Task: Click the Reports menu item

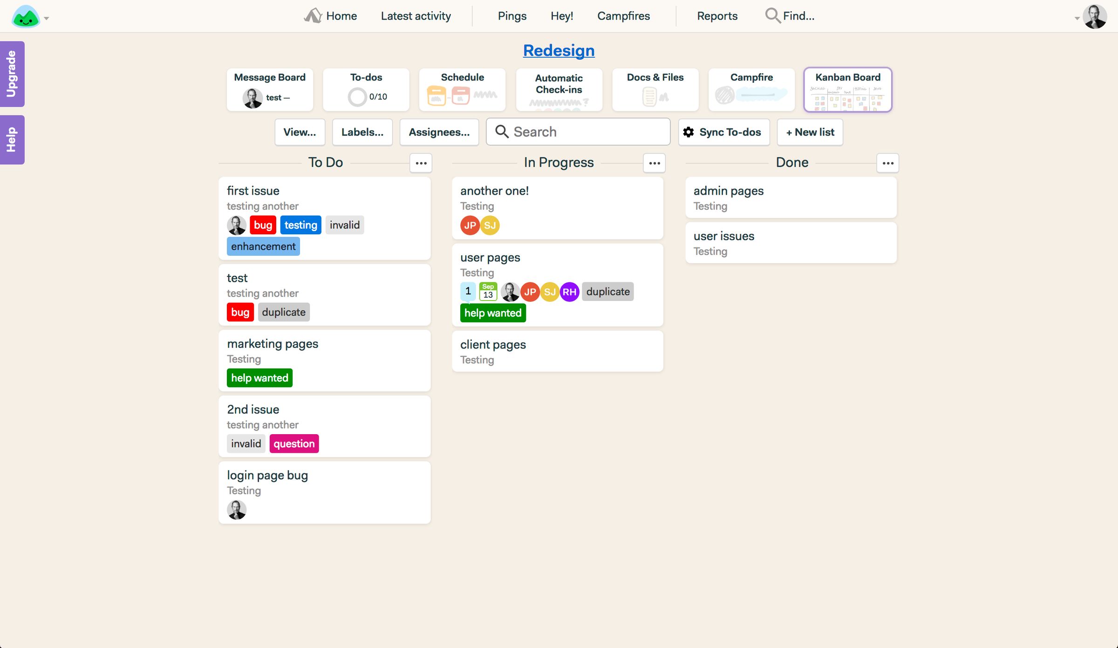Action: 716,15
